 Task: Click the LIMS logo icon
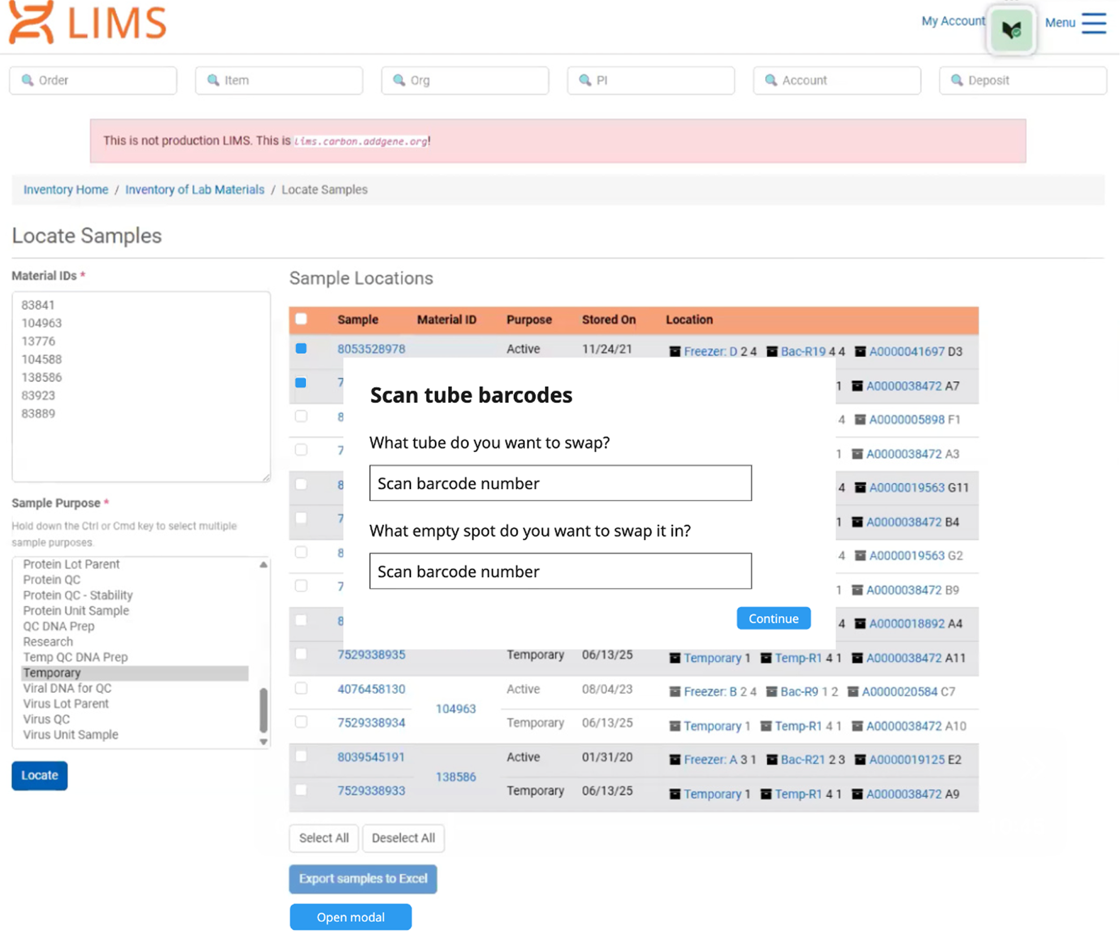click(x=31, y=23)
